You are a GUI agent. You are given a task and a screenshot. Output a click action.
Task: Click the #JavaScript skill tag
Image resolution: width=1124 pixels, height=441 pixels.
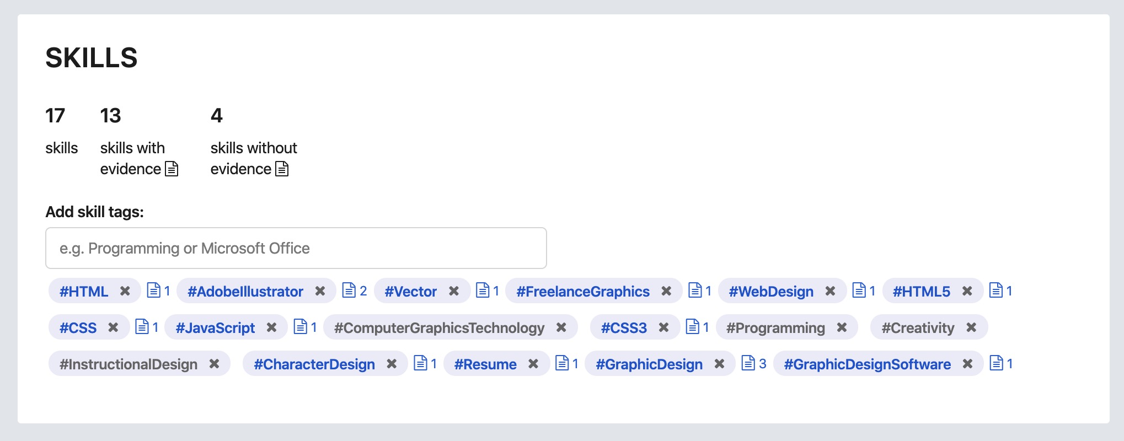(215, 327)
